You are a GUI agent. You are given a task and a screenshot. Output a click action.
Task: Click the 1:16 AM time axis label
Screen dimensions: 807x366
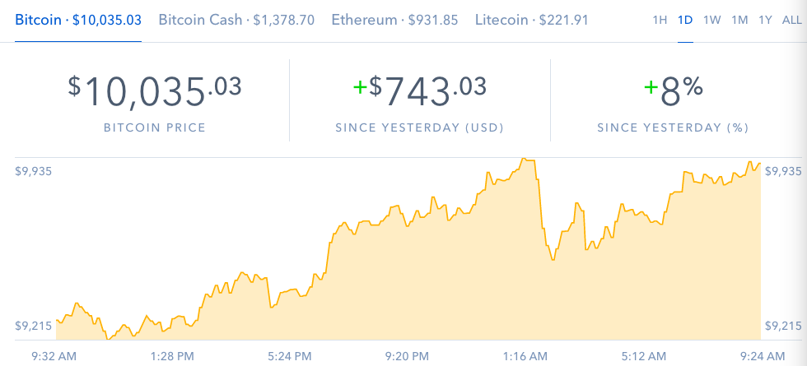[x=525, y=355]
